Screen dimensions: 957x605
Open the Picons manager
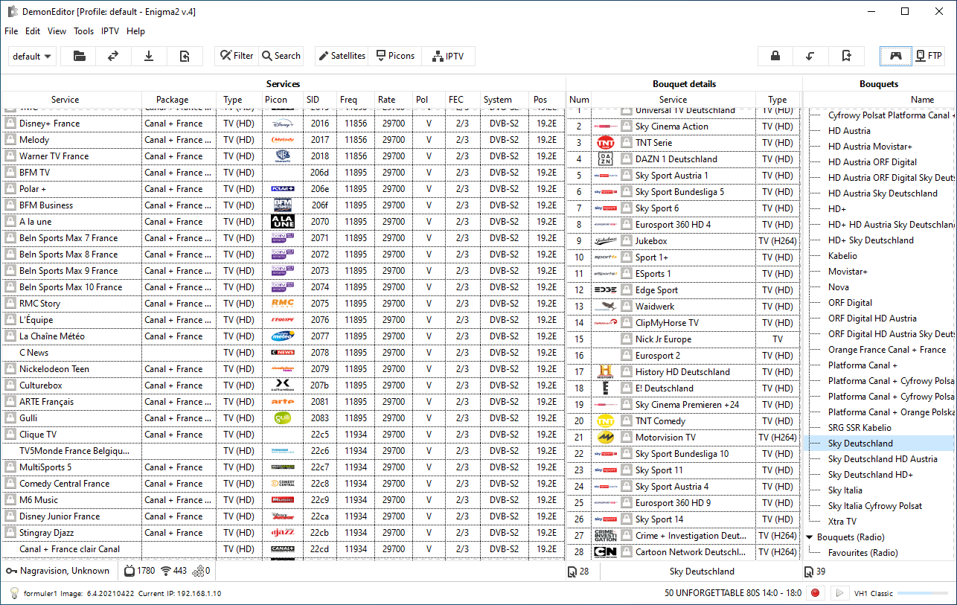(395, 56)
